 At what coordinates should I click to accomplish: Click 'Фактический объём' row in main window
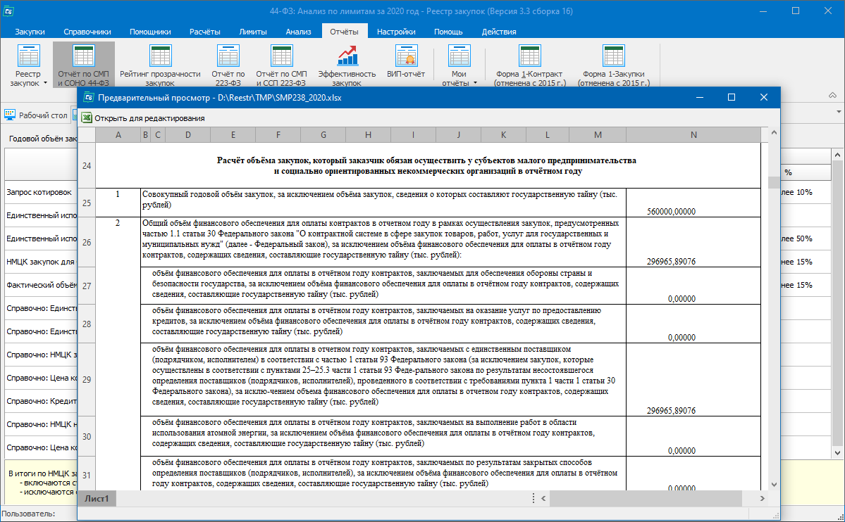pyautogui.click(x=41, y=285)
